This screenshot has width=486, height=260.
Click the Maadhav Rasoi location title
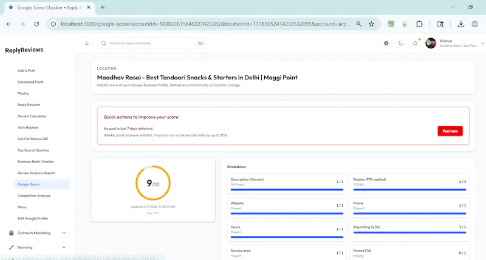[x=197, y=78]
